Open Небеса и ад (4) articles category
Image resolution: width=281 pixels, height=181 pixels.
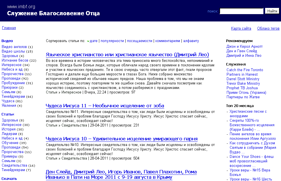point(12,138)
